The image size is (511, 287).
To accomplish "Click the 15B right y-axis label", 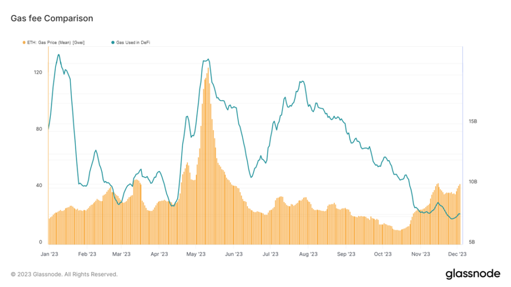I will [x=473, y=121].
